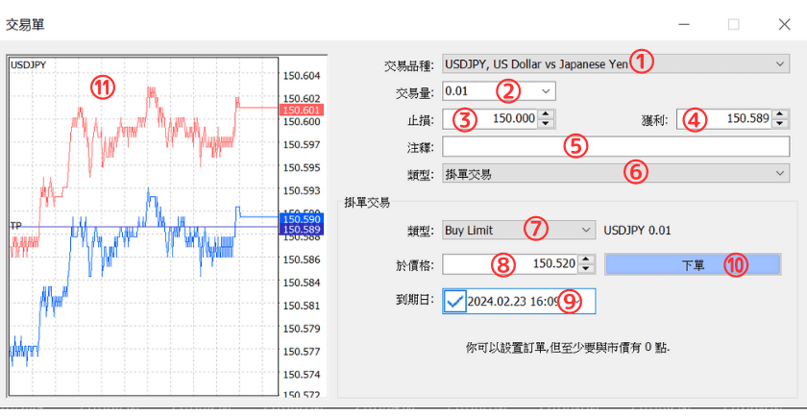The height and width of the screenshot is (419, 807).
Task: Click the 注釋 comment text field
Action: 615,147
